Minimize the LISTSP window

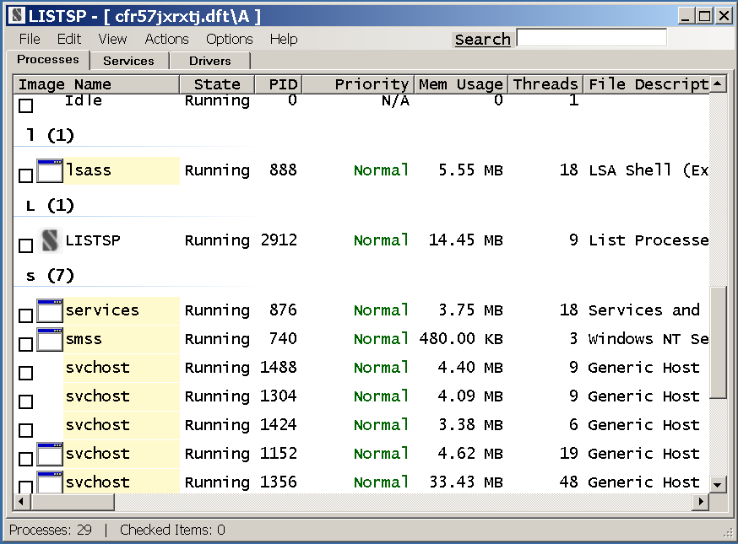(x=686, y=16)
